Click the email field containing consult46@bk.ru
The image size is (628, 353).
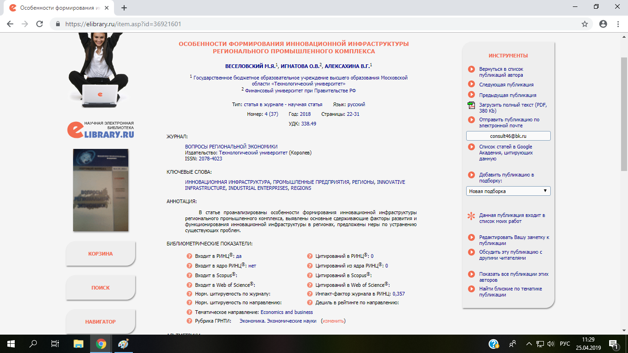(x=508, y=136)
